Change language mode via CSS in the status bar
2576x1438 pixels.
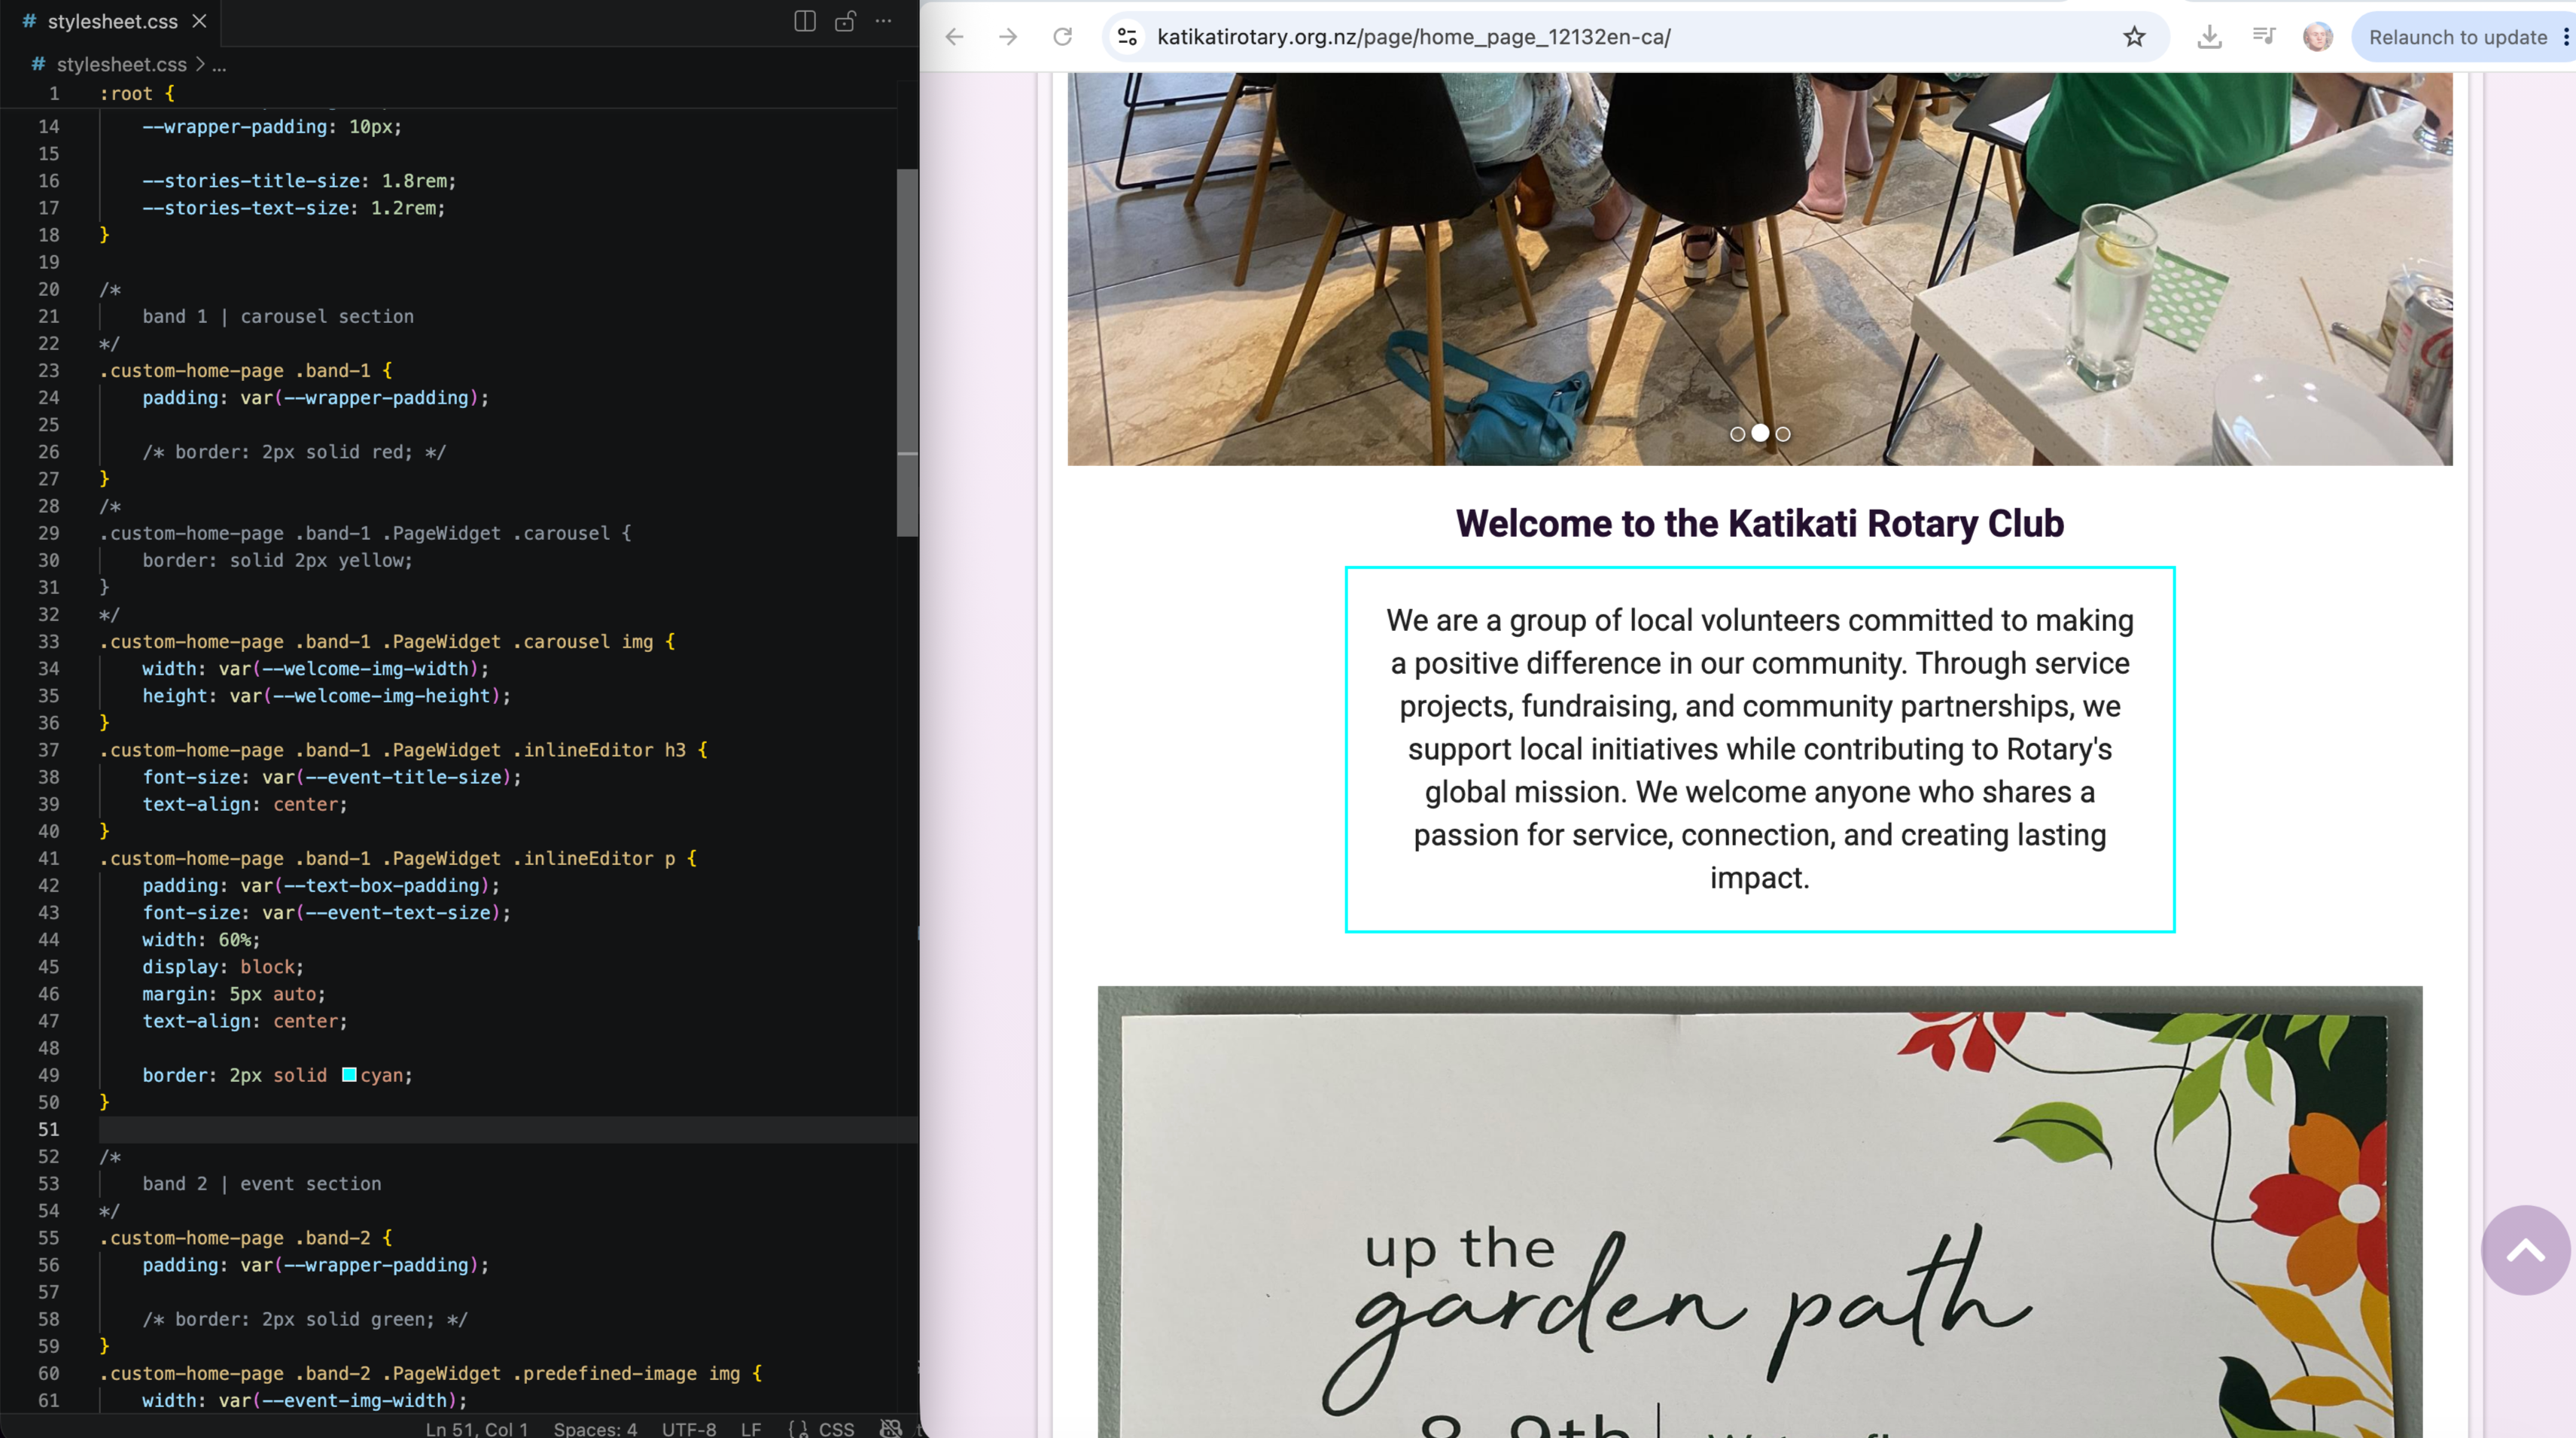pos(836,1428)
